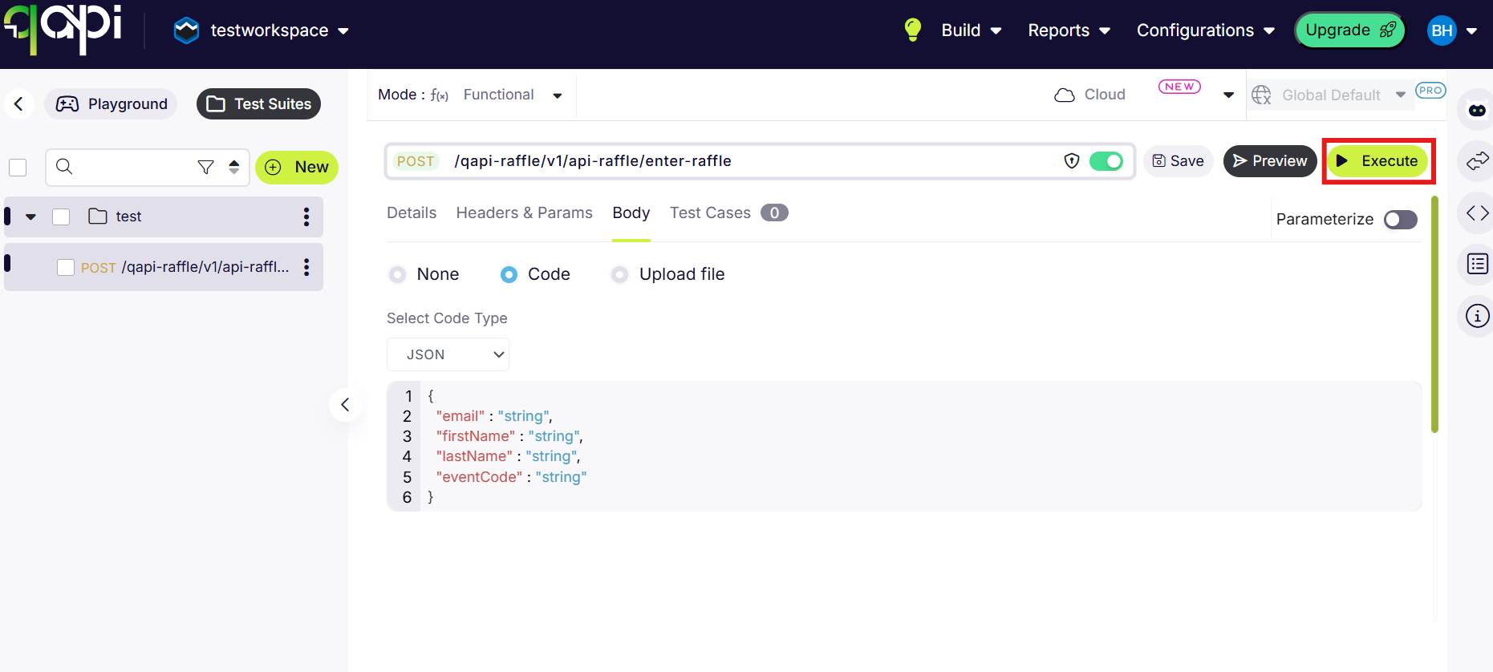Screen dimensions: 1493x672
Task: Click the filter funnel icon in search
Action: (x=205, y=167)
